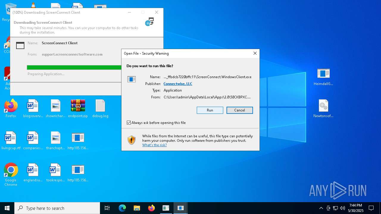Open the notification Action Center

coord(371,208)
